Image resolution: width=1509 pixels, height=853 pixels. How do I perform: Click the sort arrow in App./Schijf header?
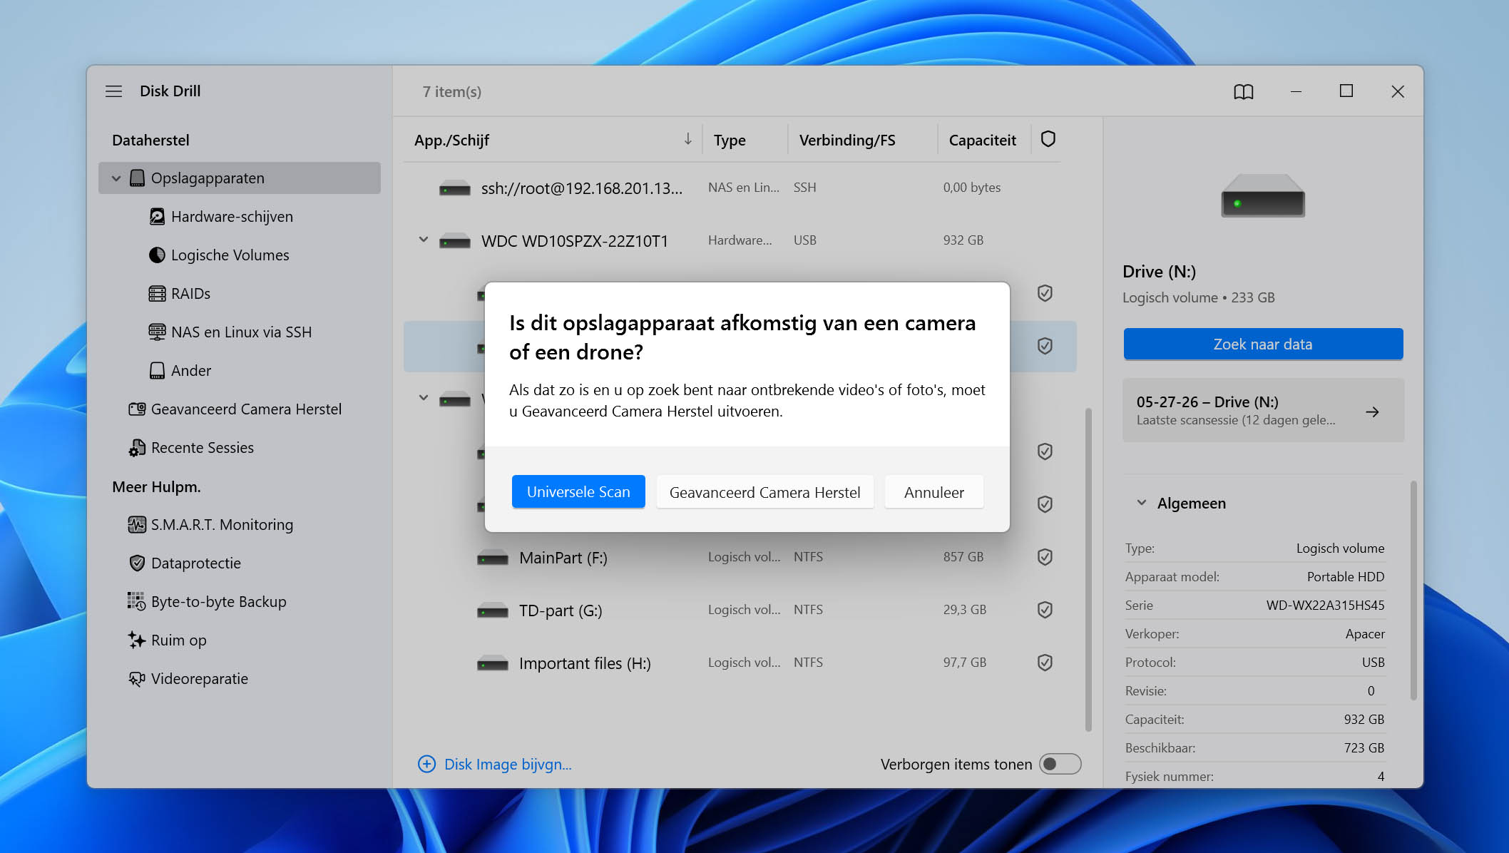point(687,139)
